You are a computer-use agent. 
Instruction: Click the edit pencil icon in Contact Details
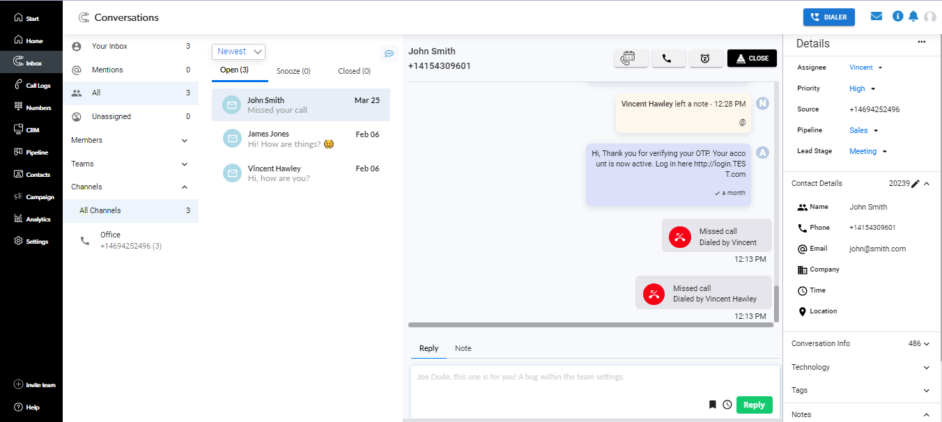(916, 184)
